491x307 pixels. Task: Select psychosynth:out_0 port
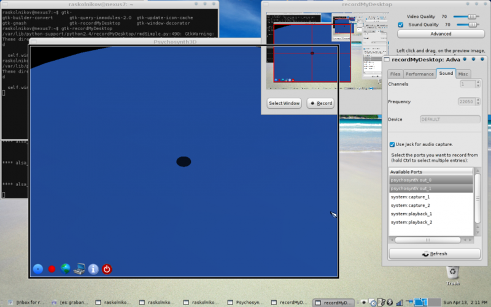click(431, 180)
